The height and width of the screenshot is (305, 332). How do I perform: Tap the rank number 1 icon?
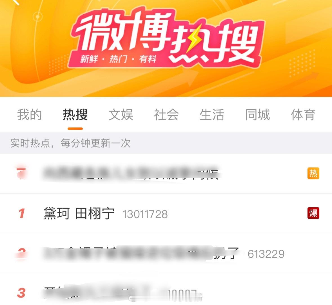[22, 213]
